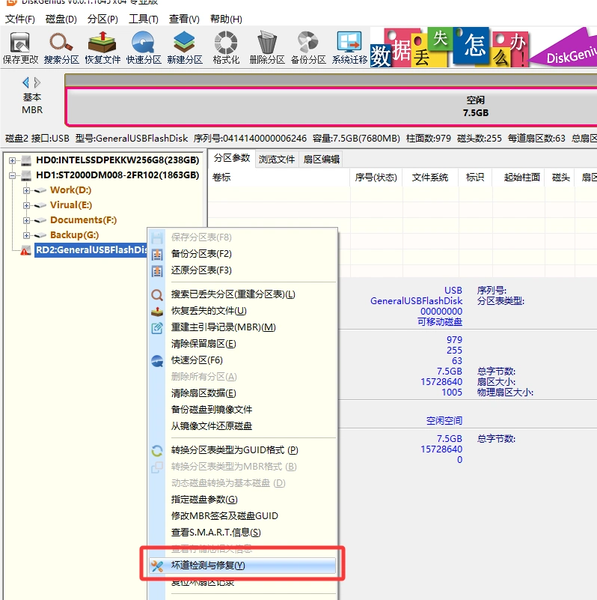Expand the Backup(G:) partition node

[x=26, y=235]
